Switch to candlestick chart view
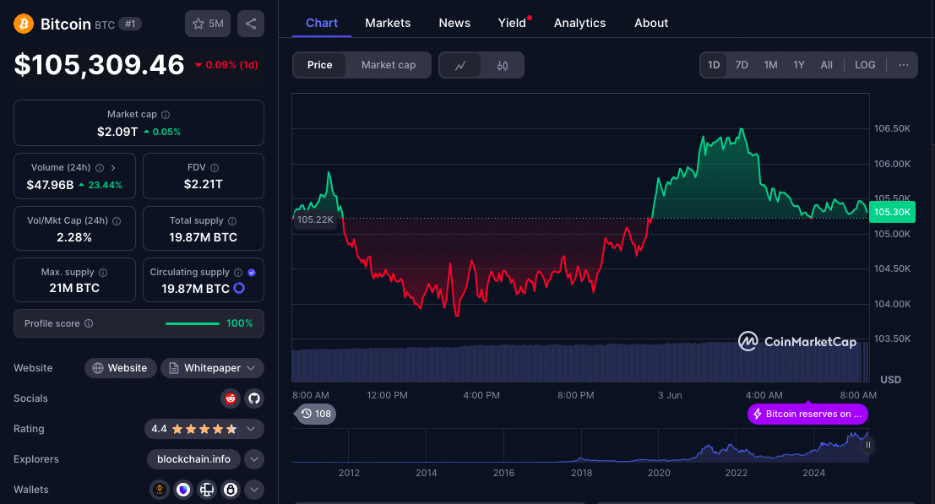Viewport: 935px width, 504px height. (502, 66)
